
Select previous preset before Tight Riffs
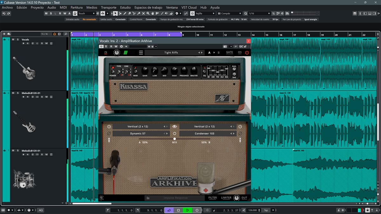click(199, 52)
